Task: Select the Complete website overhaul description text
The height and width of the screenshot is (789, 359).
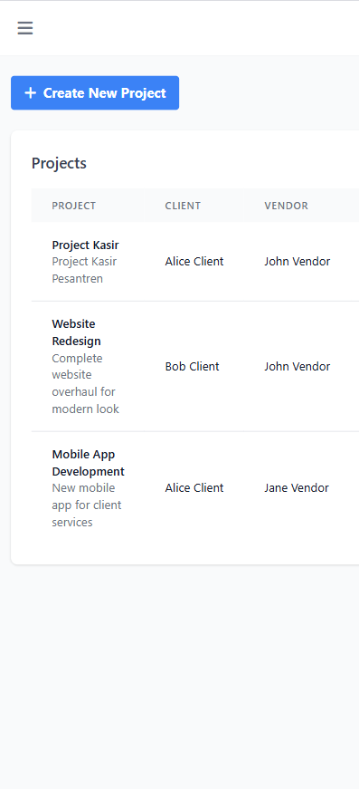Action: point(85,383)
